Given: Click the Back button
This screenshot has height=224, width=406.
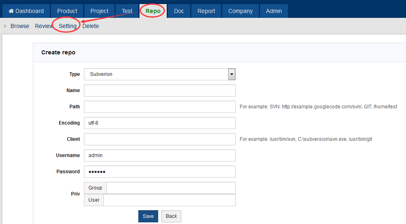Looking at the screenshot, I should [x=171, y=216].
